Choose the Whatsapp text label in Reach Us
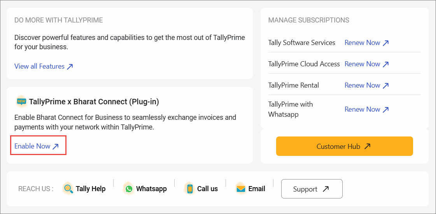This screenshot has height=214, width=436. point(151,189)
